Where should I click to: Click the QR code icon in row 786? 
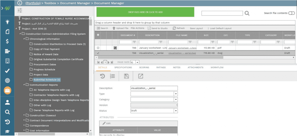coord(115,48)
